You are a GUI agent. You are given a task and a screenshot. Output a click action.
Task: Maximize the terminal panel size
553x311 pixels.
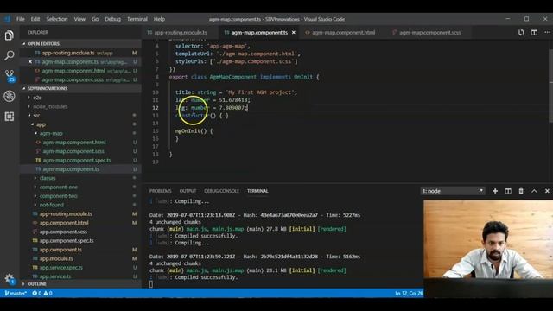tap(534, 191)
